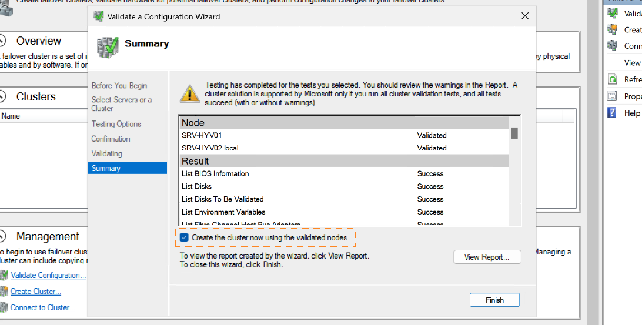The height and width of the screenshot is (325, 642).
Task: Collapse the Overview section
Action: 2,41
